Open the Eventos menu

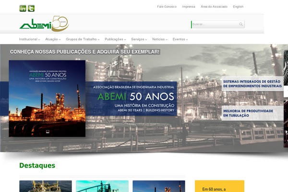180,39
